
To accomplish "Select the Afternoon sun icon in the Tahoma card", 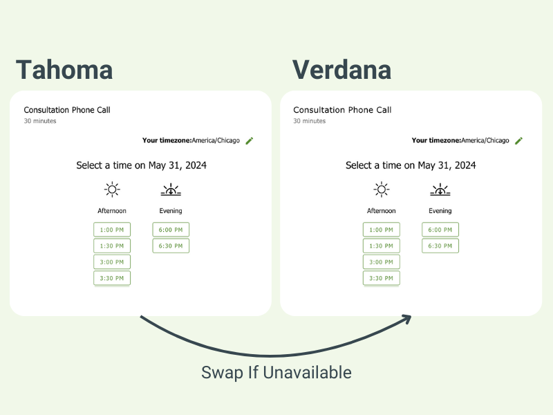I will pos(111,188).
